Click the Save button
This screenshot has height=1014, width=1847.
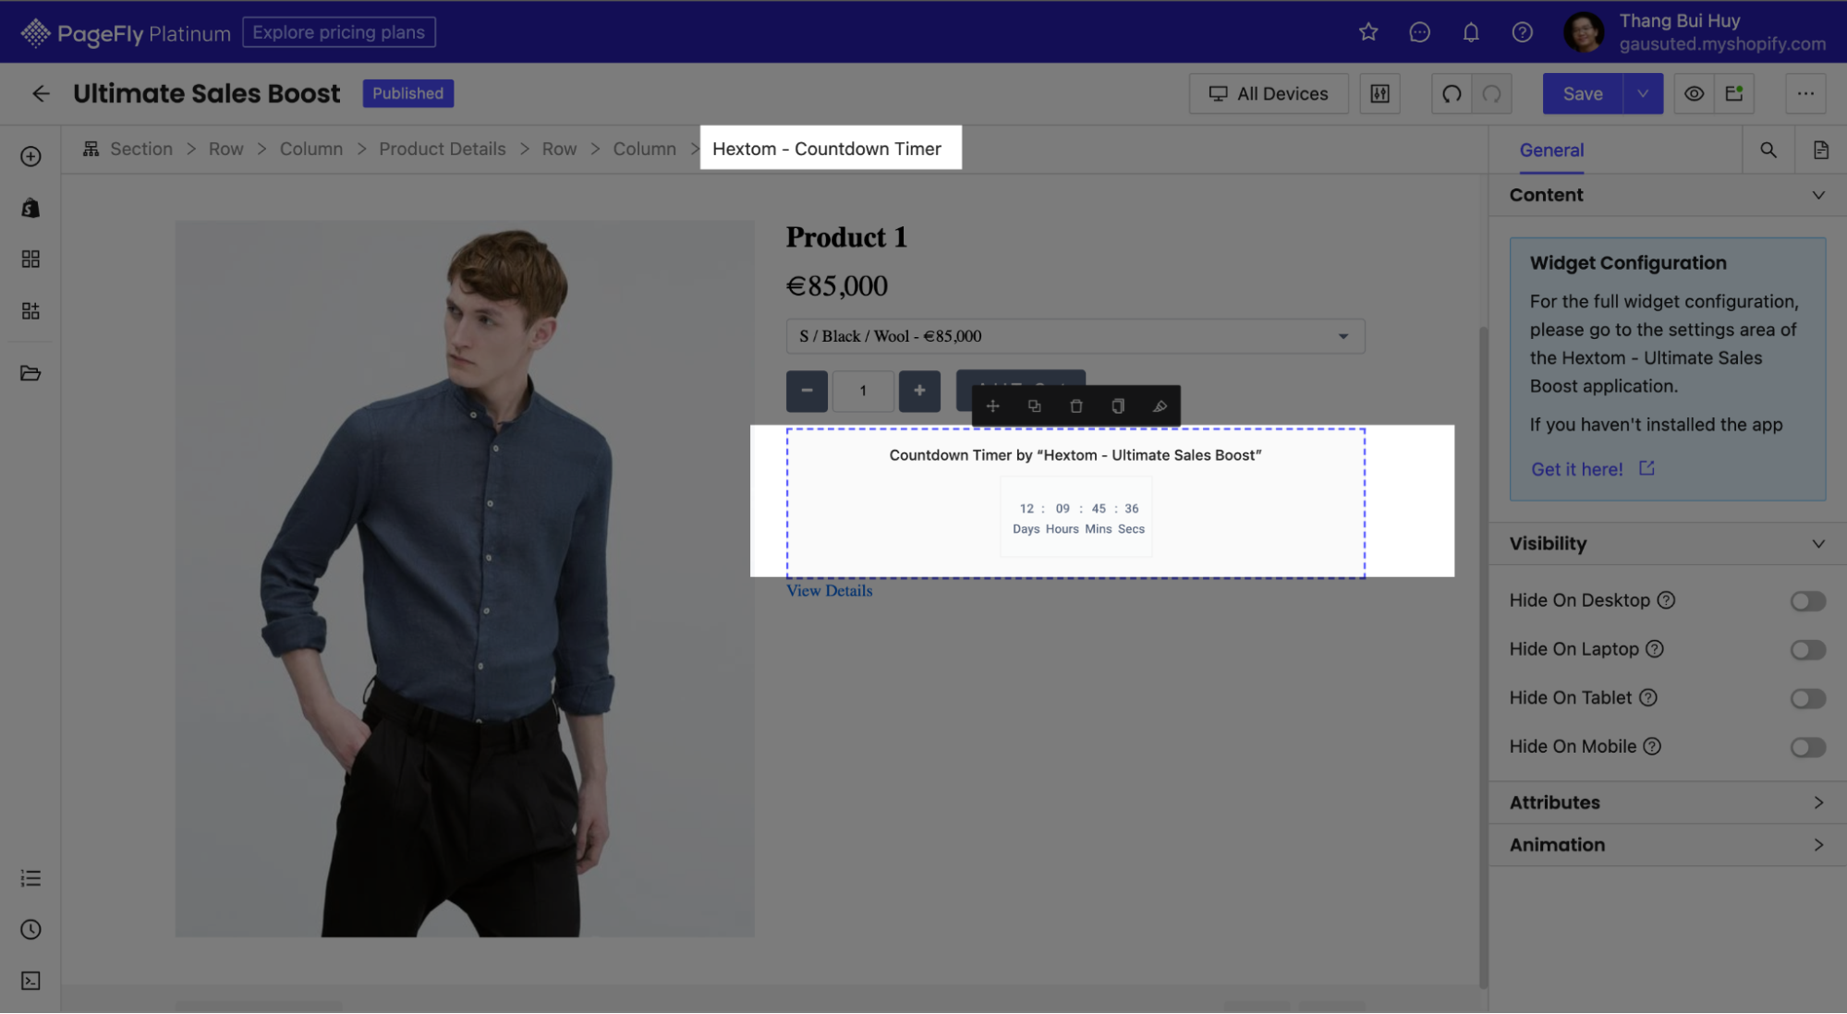tap(1583, 93)
